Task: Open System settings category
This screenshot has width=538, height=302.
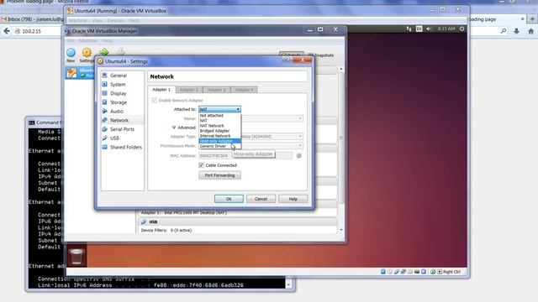Action: click(118, 84)
